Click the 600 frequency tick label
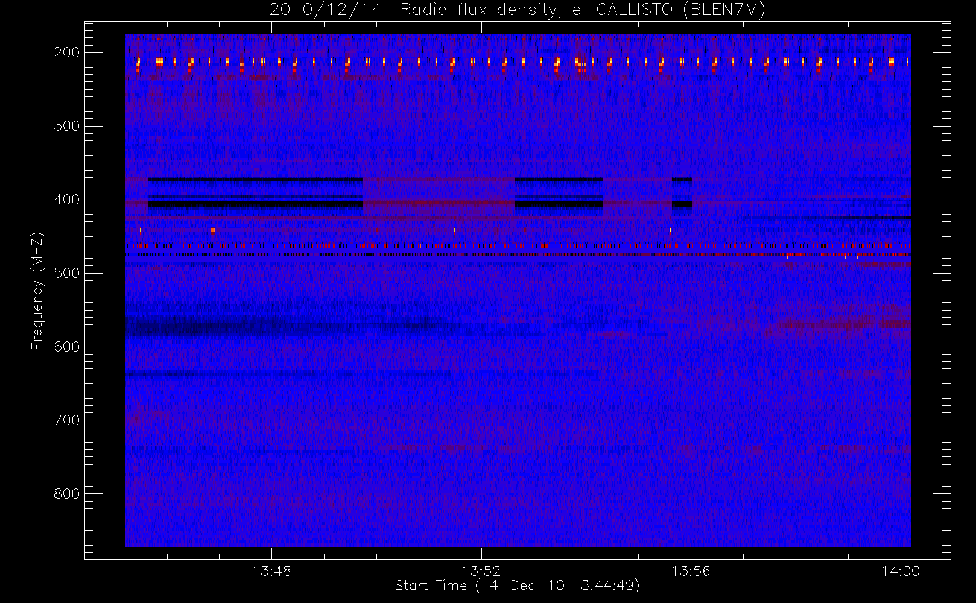Screen dimensions: 976x603 coord(66,347)
